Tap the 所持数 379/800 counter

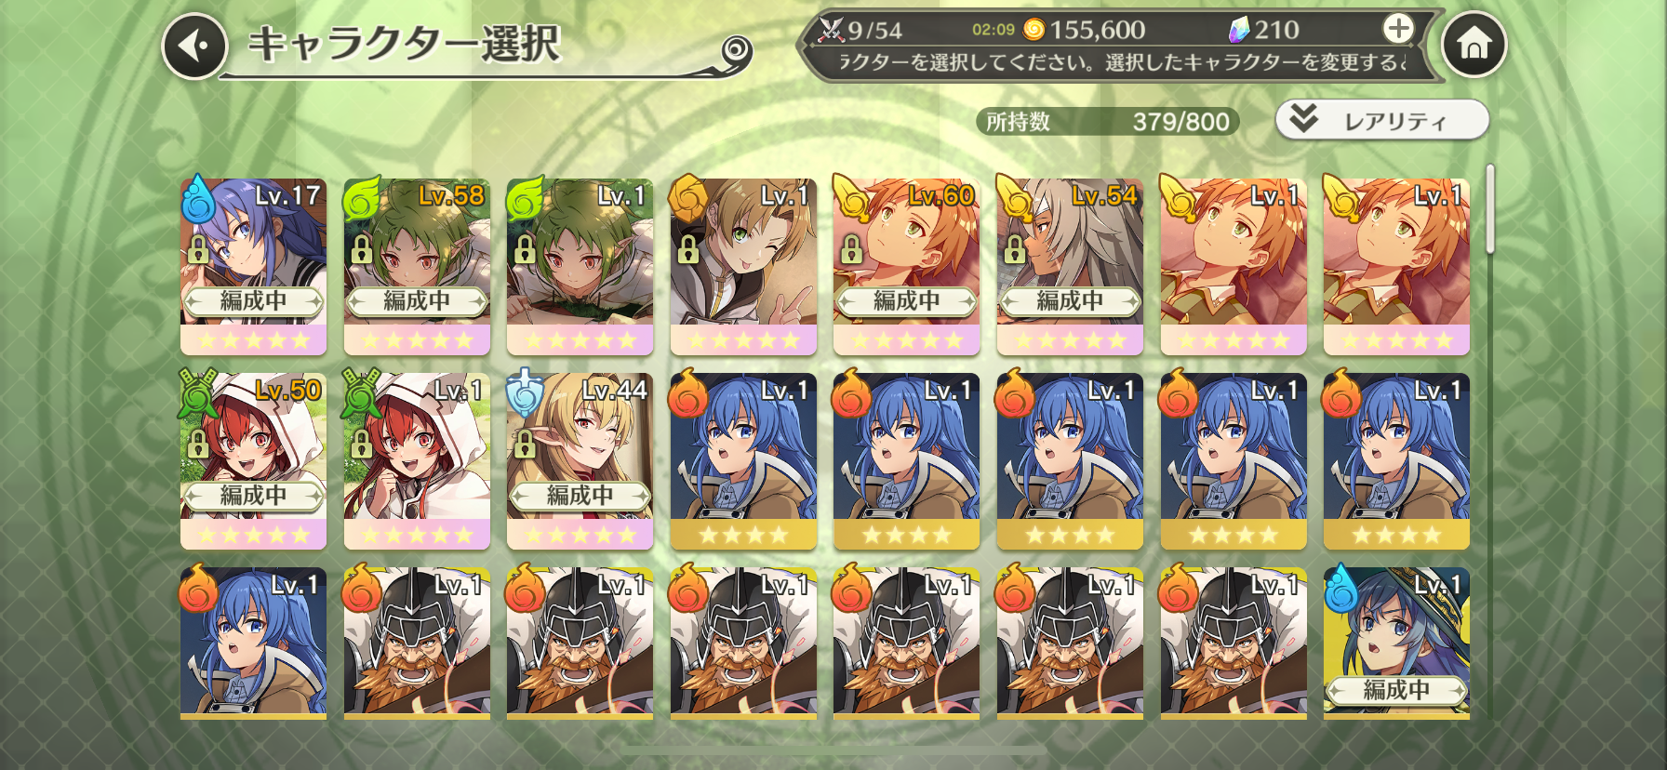pos(1107,121)
